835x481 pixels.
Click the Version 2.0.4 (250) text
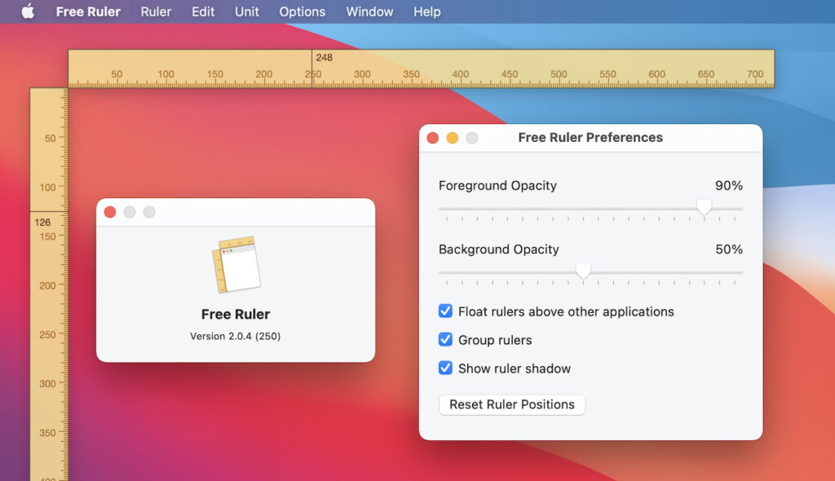point(236,336)
